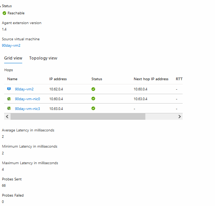Screen dimensions: 215x206
Task: Click the RTT column header
Action: coord(179,79)
